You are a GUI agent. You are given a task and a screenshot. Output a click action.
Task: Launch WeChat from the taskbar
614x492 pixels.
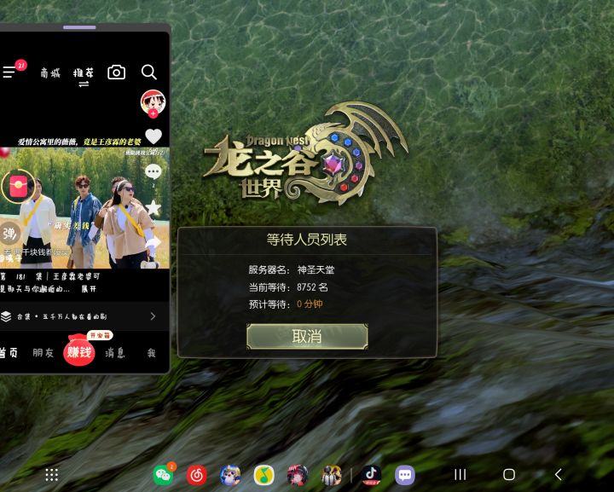pyautogui.click(x=163, y=475)
